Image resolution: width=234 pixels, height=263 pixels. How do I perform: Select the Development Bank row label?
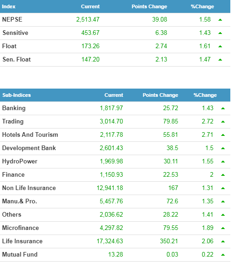tap(29, 148)
